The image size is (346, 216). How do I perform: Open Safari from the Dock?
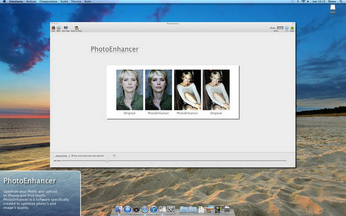145,209
